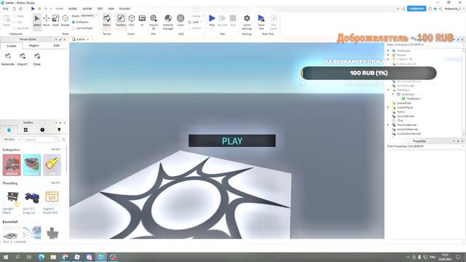This screenshot has width=466, height=262.
Task: Select the Upright Piano trending model
Action: click(12, 202)
